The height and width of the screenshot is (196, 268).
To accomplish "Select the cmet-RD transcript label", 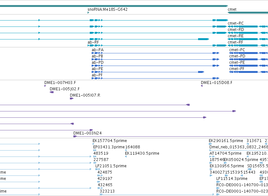I will [236, 30].
